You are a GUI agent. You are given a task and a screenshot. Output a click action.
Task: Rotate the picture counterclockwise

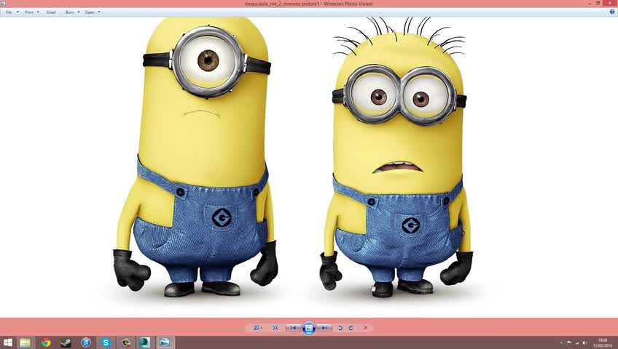click(x=340, y=328)
